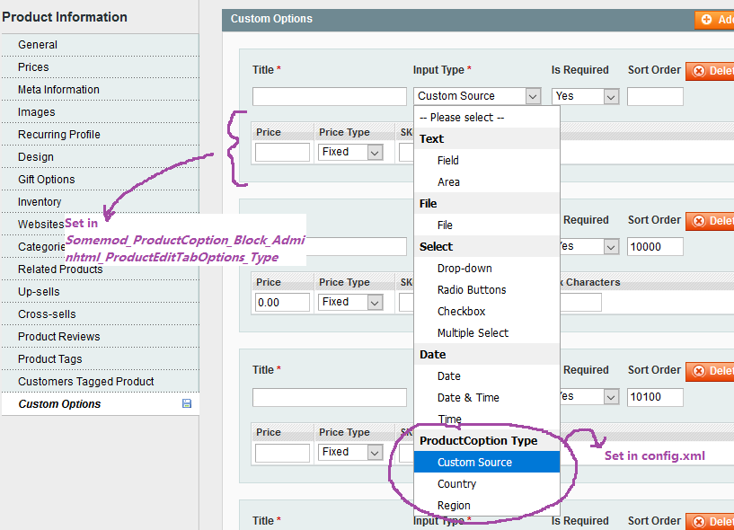
Task: Click the first Title text field
Action: (329, 96)
